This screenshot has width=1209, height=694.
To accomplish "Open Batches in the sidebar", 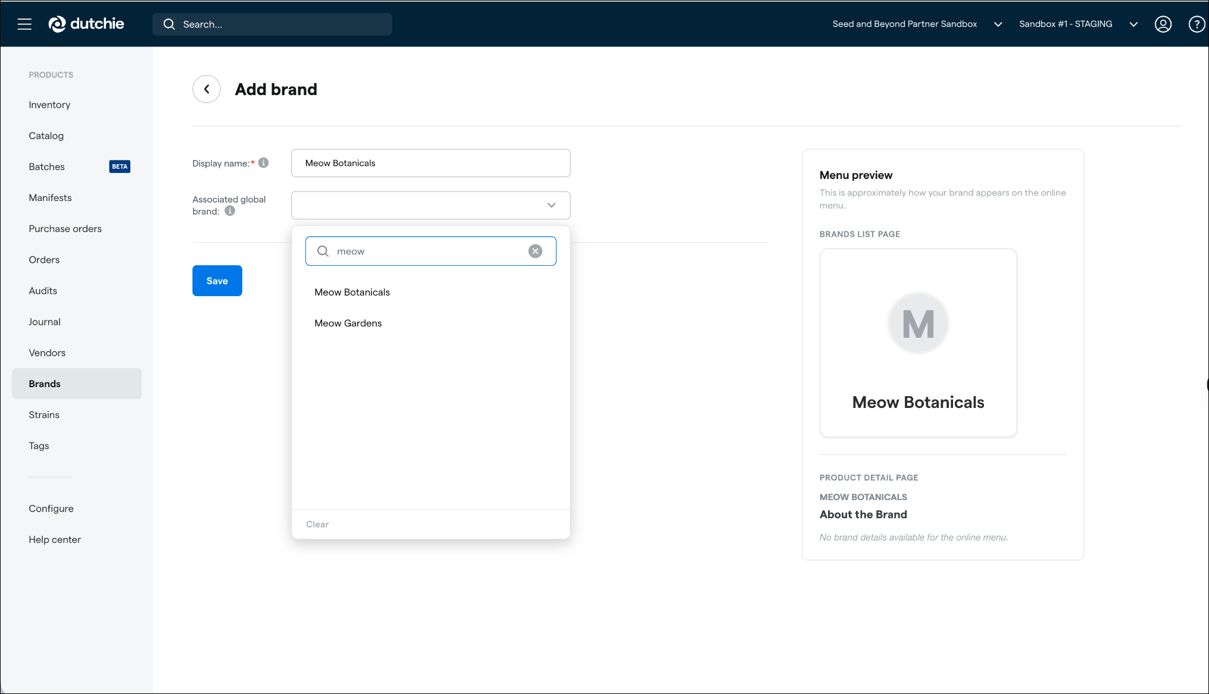I will (77, 167).
